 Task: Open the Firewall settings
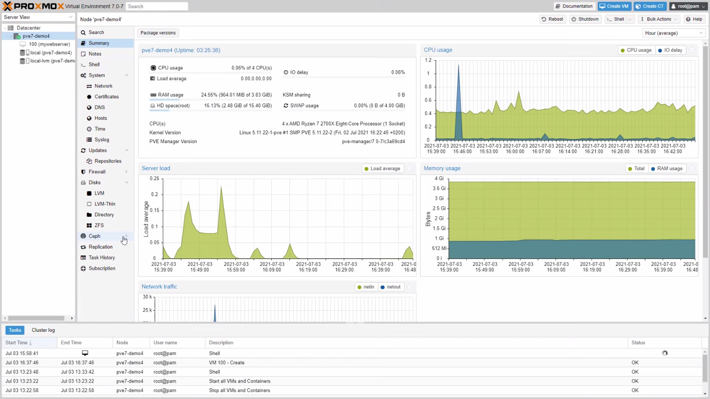[97, 172]
